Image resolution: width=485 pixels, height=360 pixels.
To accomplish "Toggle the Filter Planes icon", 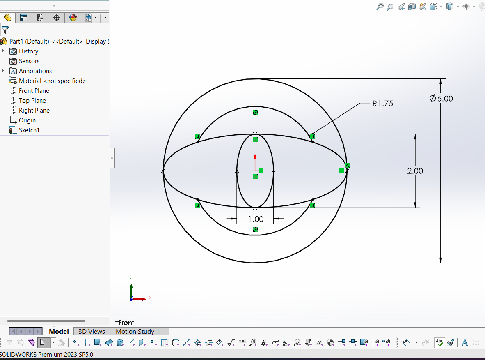I will click(142, 343).
